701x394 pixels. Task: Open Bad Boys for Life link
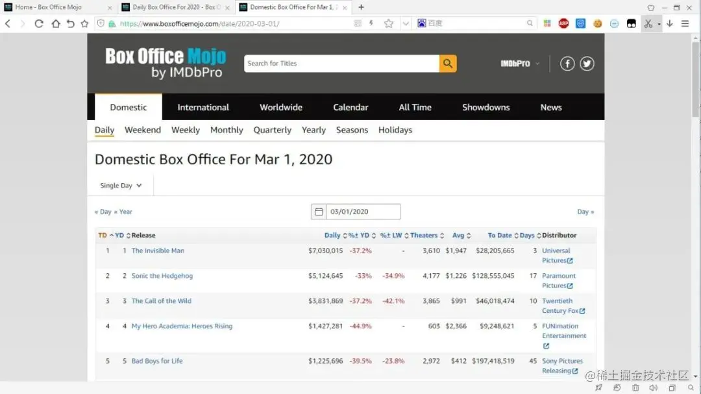157,361
